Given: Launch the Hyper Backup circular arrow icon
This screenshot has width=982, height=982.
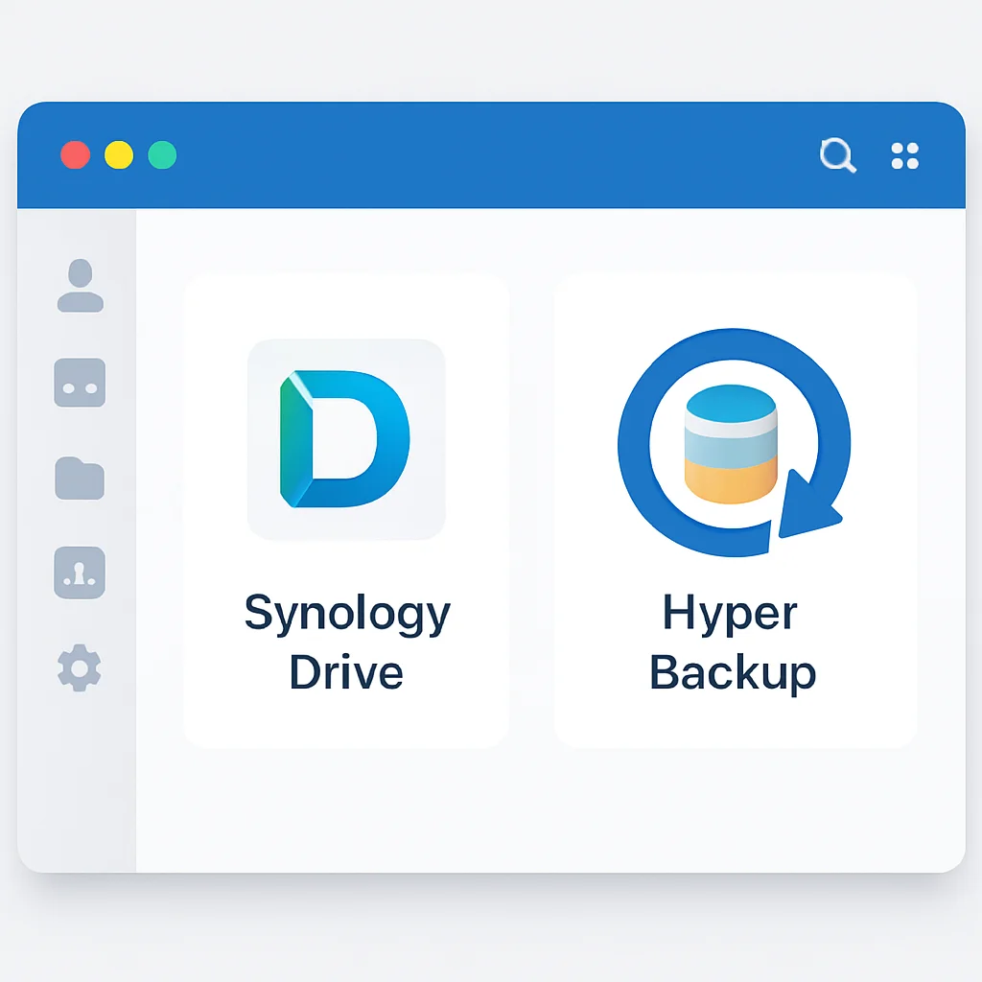Looking at the screenshot, I should pos(734,442).
